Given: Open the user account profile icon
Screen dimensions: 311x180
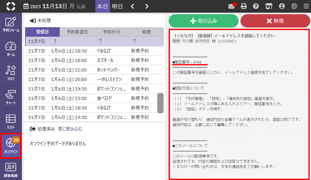Looking at the screenshot, I should click(281, 6).
